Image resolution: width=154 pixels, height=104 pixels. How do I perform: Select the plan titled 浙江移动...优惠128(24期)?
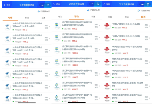76,50
